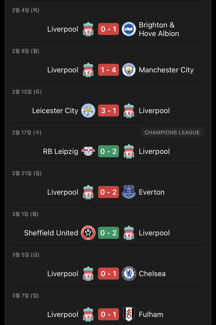Tap the RB Leipzig logo
216x325 pixels.
tap(88, 151)
